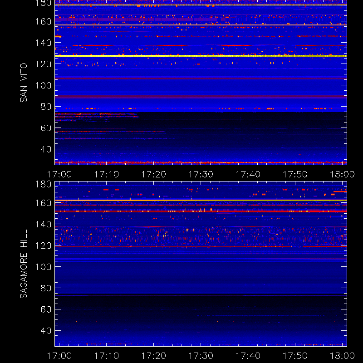
Task: Click the 17:40 time label beneath San Vito plot
Action: click(248, 174)
